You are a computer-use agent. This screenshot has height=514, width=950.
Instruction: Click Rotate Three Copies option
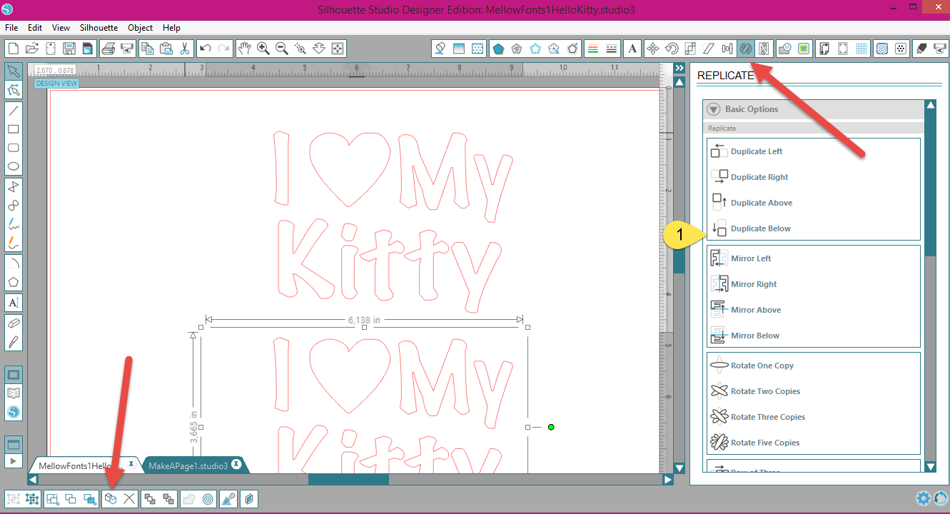[x=757, y=417]
